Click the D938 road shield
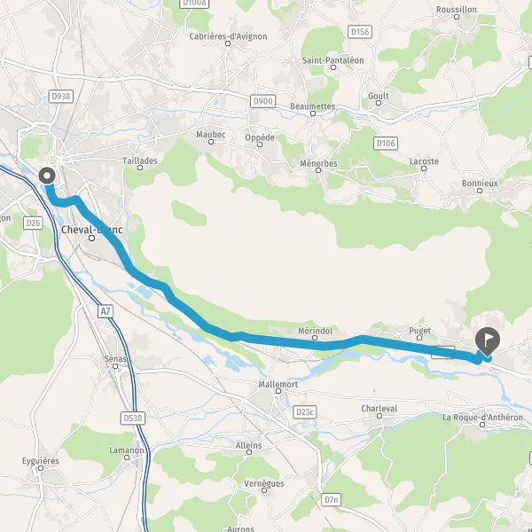Image resolution: width=532 pixels, height=532 pixels. pyautogui.click(x=60, y=97)
